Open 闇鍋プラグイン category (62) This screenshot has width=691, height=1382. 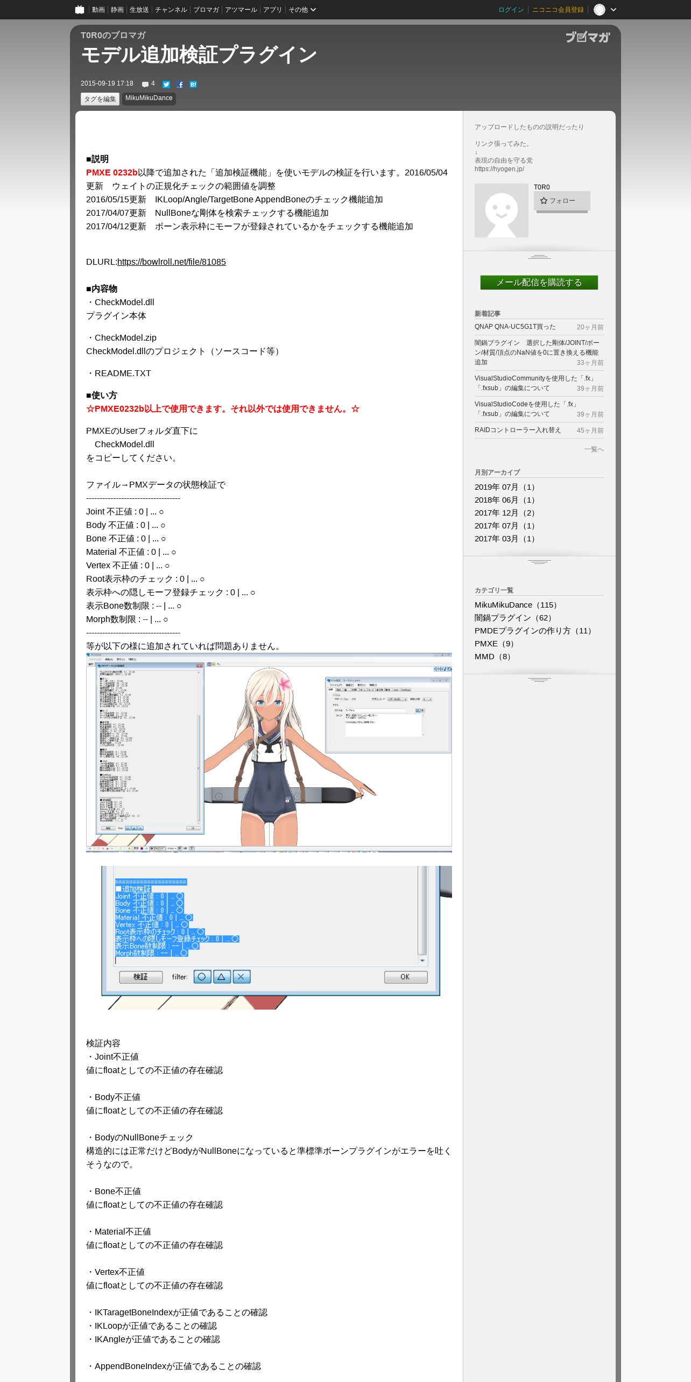(x=515, y=618)
